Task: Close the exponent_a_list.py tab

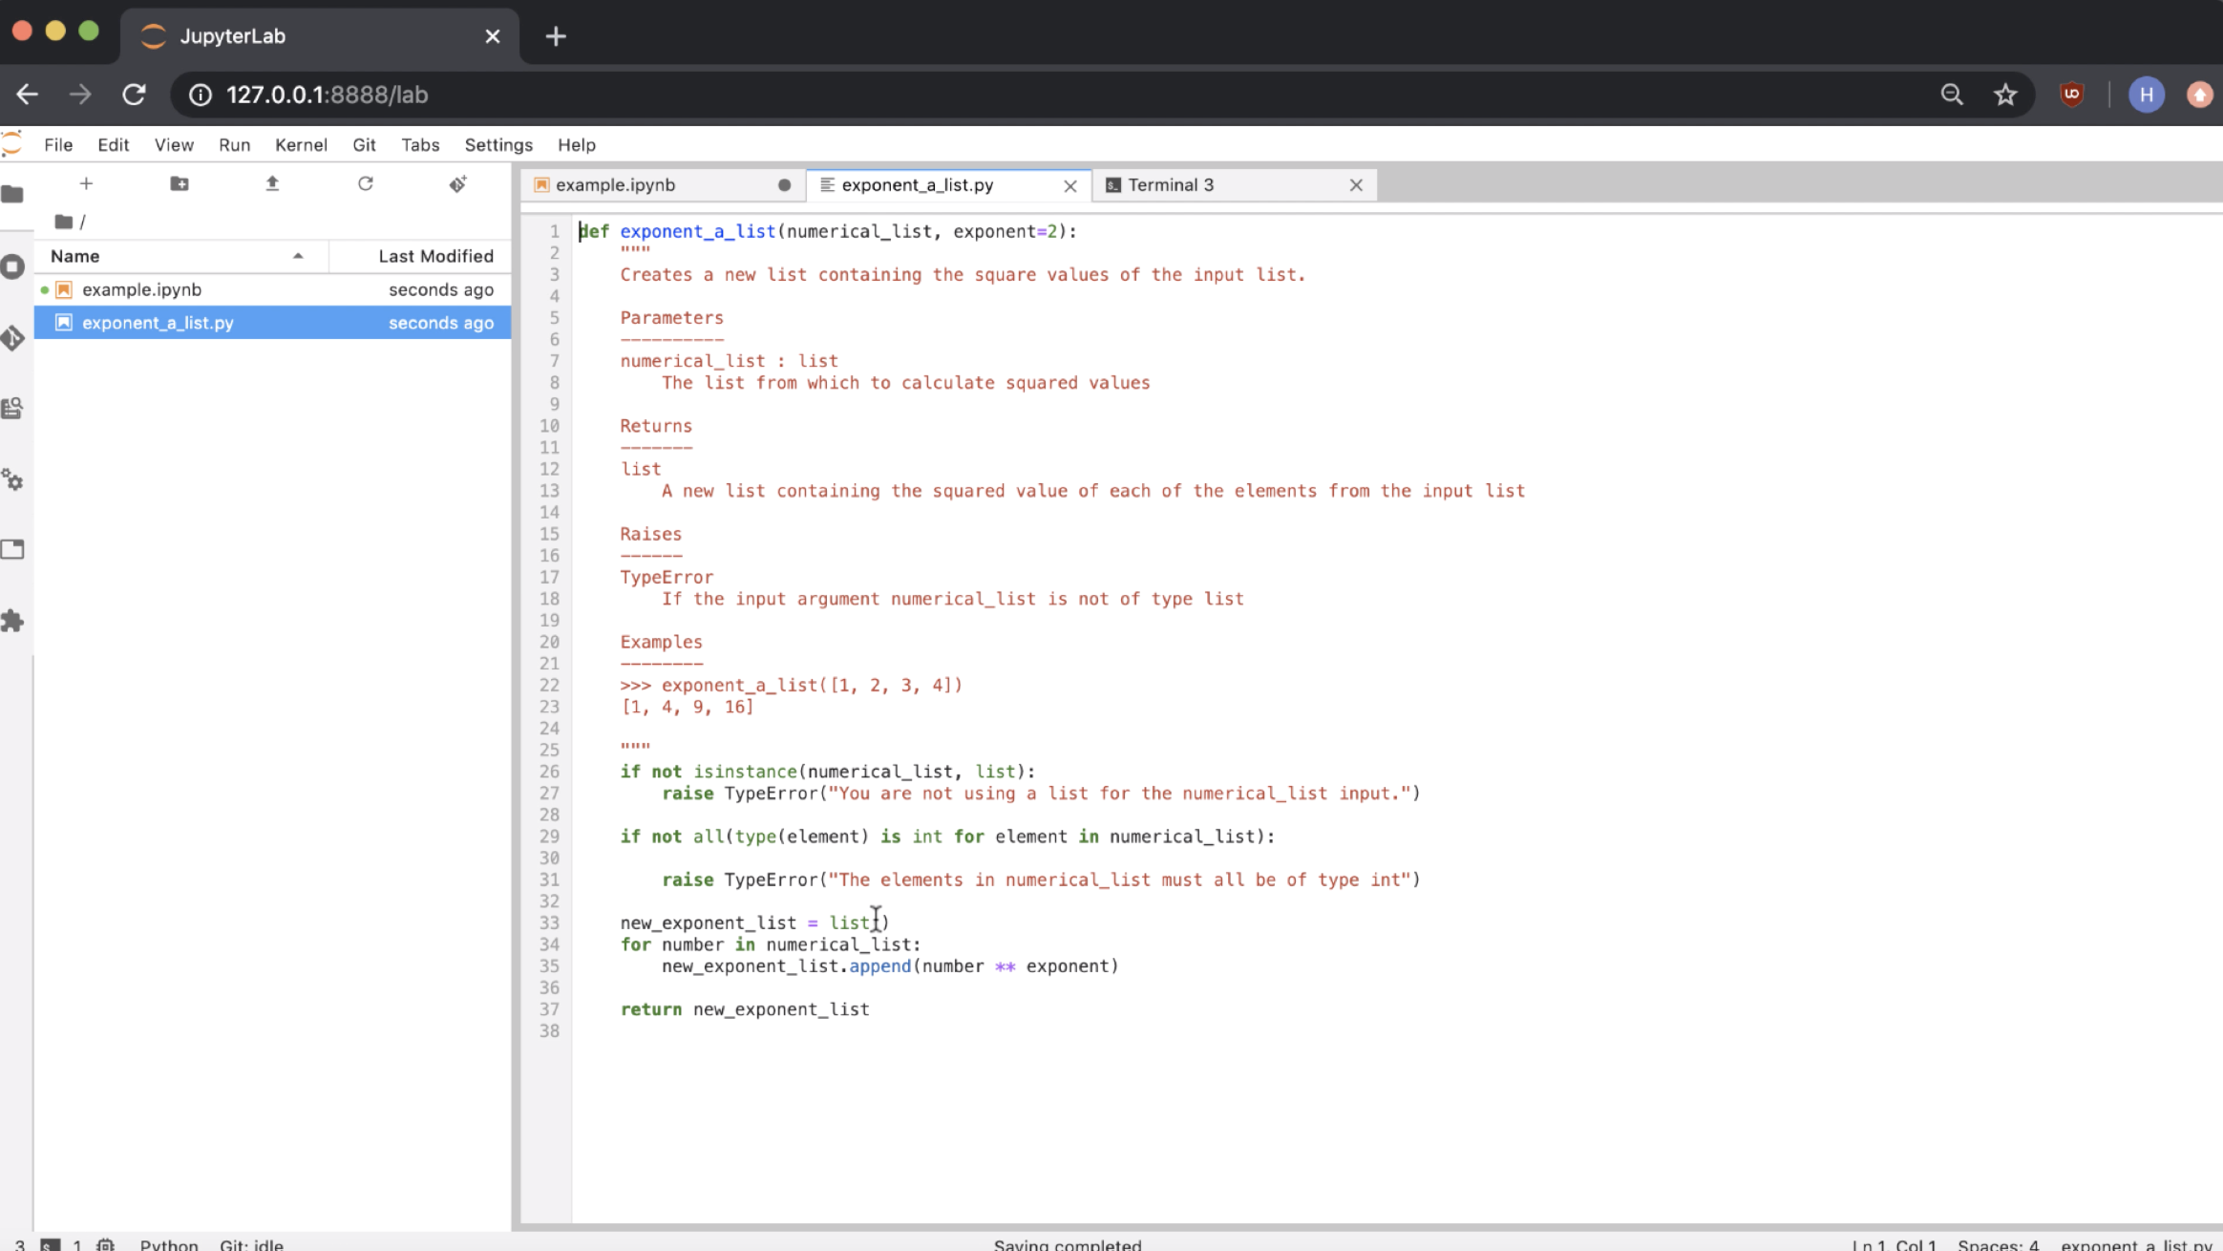Action: coord(1070,186)
